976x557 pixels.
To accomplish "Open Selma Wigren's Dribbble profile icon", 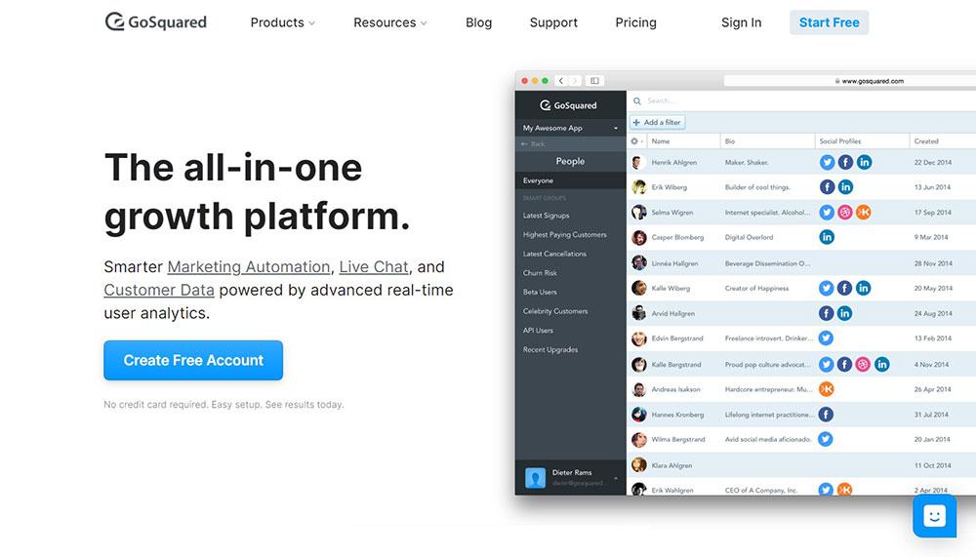I will (844, 213).
